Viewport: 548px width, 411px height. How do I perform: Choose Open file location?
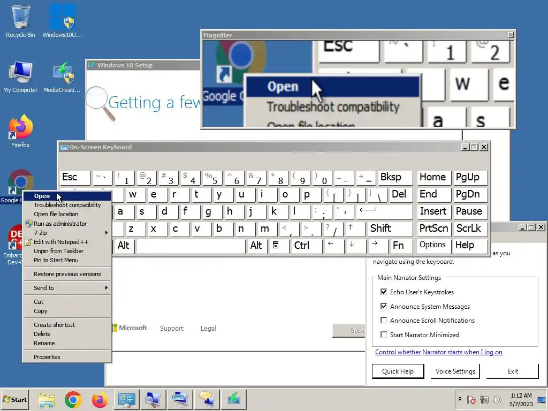pyautogui.click(x=66, y=214)
